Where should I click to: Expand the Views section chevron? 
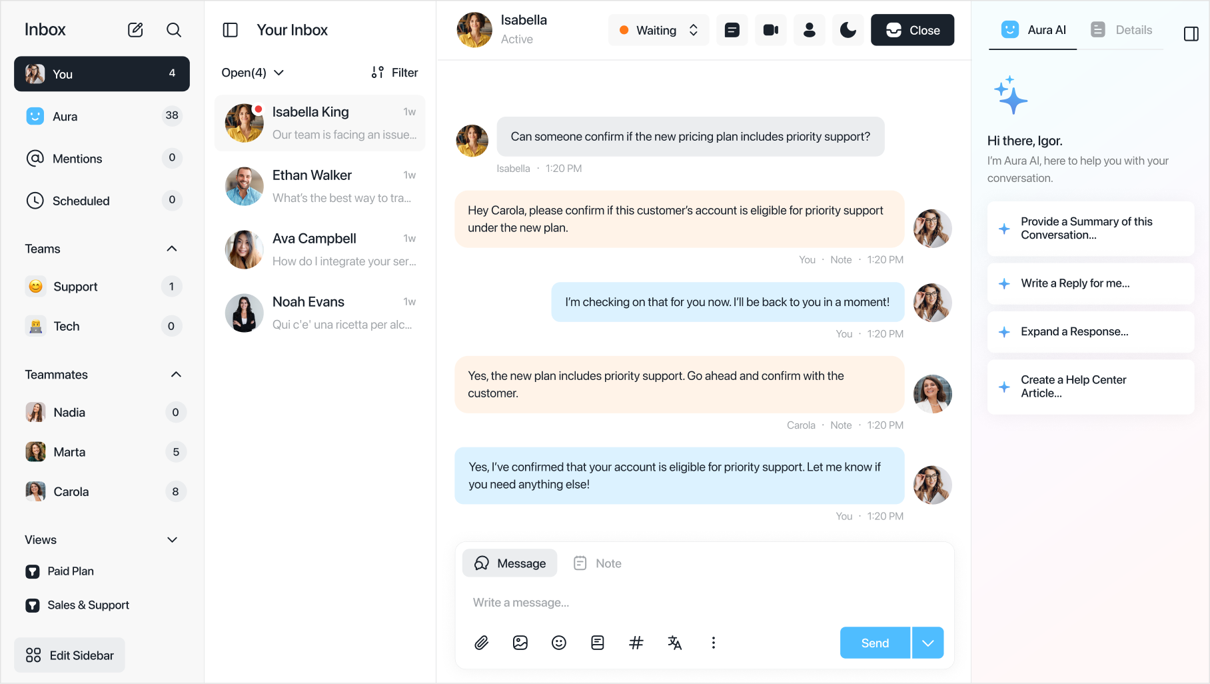173,540
